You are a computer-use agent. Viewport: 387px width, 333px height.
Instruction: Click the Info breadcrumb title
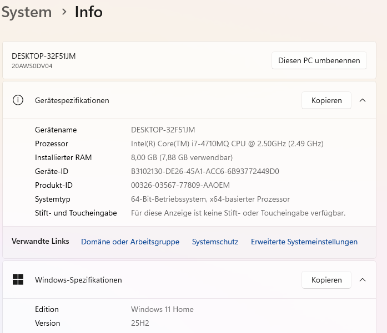coord(89,12)
